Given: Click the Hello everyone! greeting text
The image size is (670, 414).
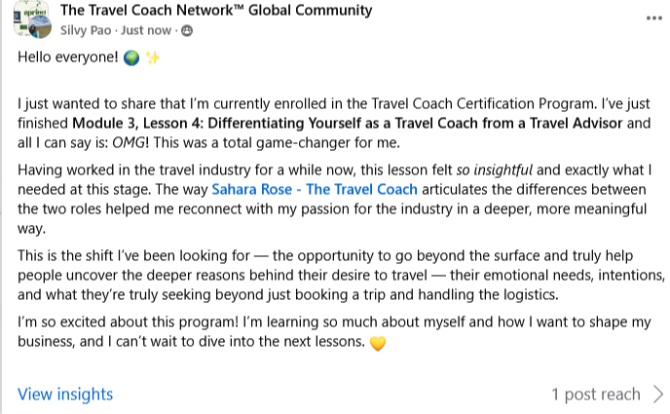Looking at the screenshot, I should click(x=66, y=58).
